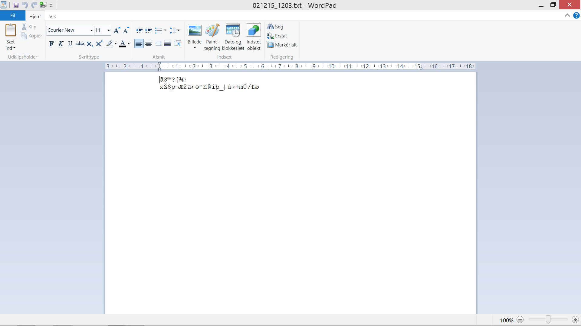
Task: Increase the font size with Grow Font
Action: pyautogui.click(x=117, y=30)
